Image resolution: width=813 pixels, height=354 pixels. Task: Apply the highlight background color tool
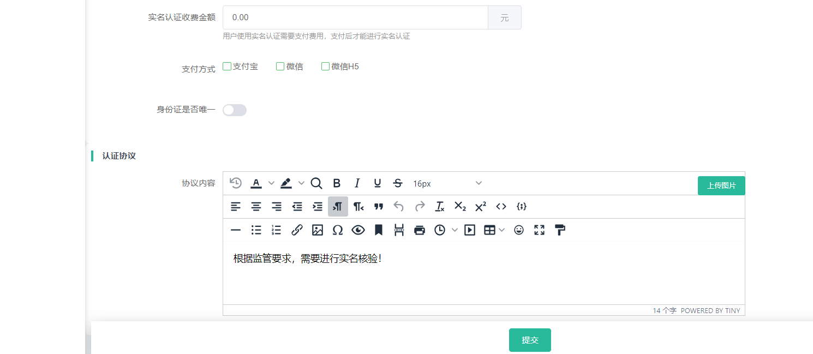[x=286, y=184]
